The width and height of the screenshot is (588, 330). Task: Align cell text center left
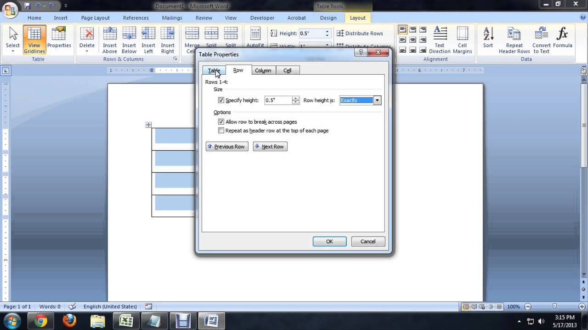tap(402, 40)
